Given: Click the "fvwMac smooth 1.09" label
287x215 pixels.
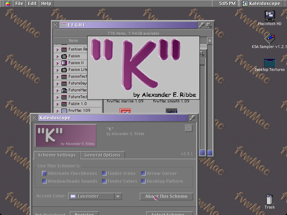Looking at the screenshot, I should [171, 101].
